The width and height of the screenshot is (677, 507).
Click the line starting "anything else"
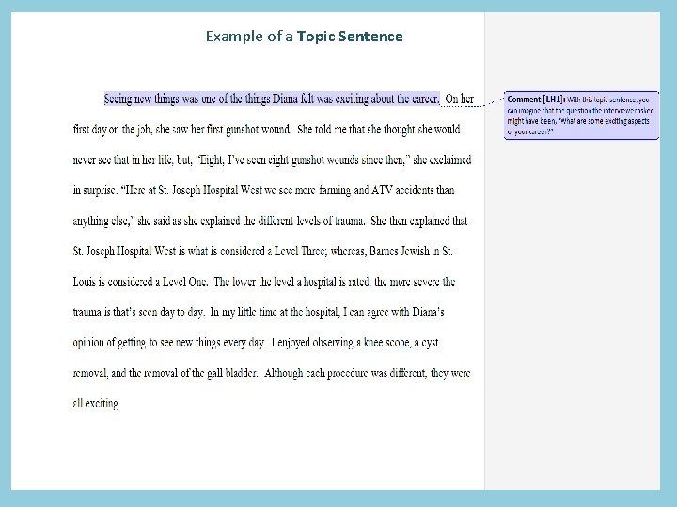[270, 221]
